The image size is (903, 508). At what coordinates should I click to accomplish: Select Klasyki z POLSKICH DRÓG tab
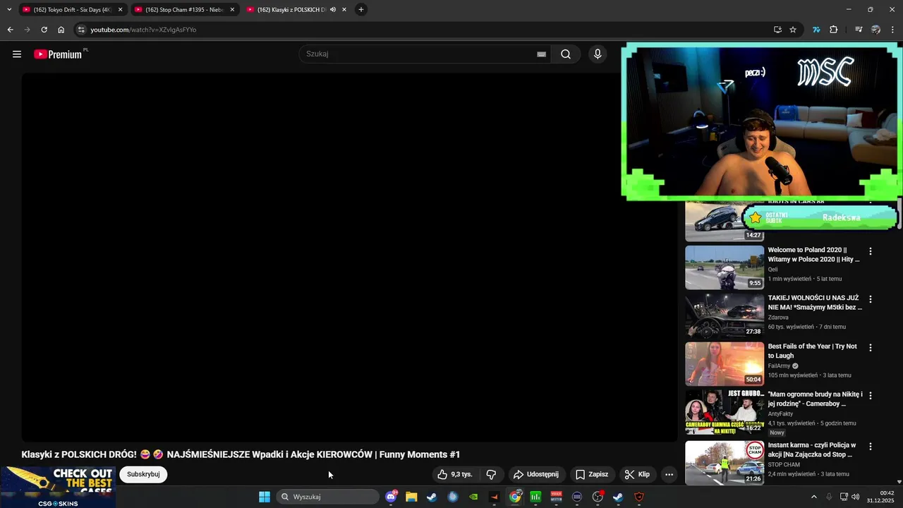tap(295, 10)
